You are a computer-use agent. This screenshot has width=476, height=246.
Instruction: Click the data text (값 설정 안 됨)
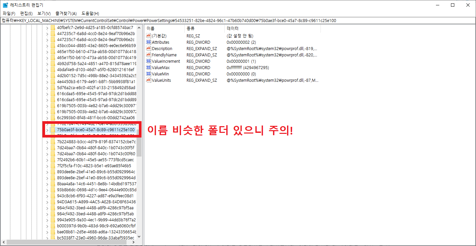point(240,36)
